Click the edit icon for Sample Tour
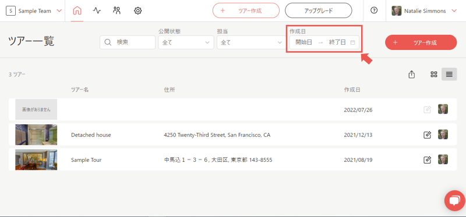 click(427, 160)
